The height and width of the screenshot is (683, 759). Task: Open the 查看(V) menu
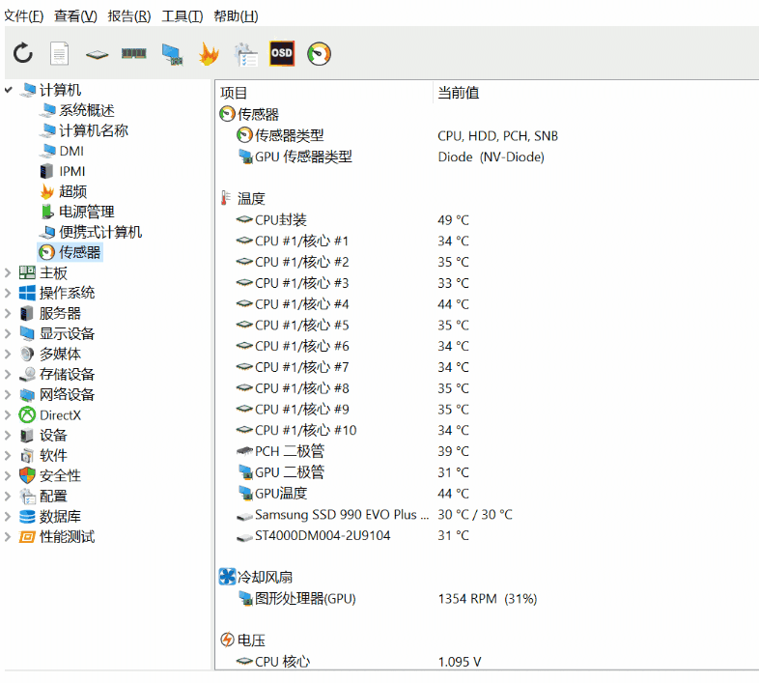(75, 16)
